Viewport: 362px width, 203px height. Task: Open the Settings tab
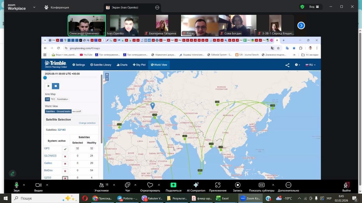coord(79,65)
